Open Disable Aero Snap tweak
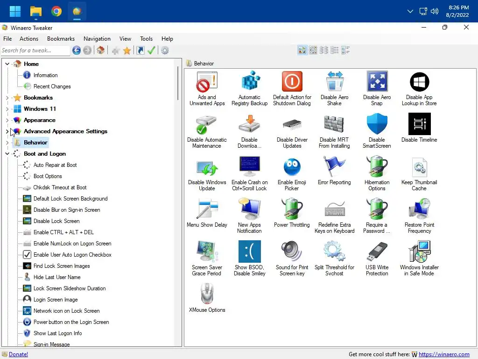Screen dimensions: 478x359 tap(377, 88)
